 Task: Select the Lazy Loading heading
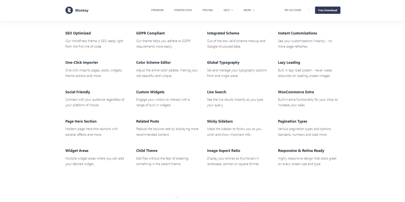[289, 63]
